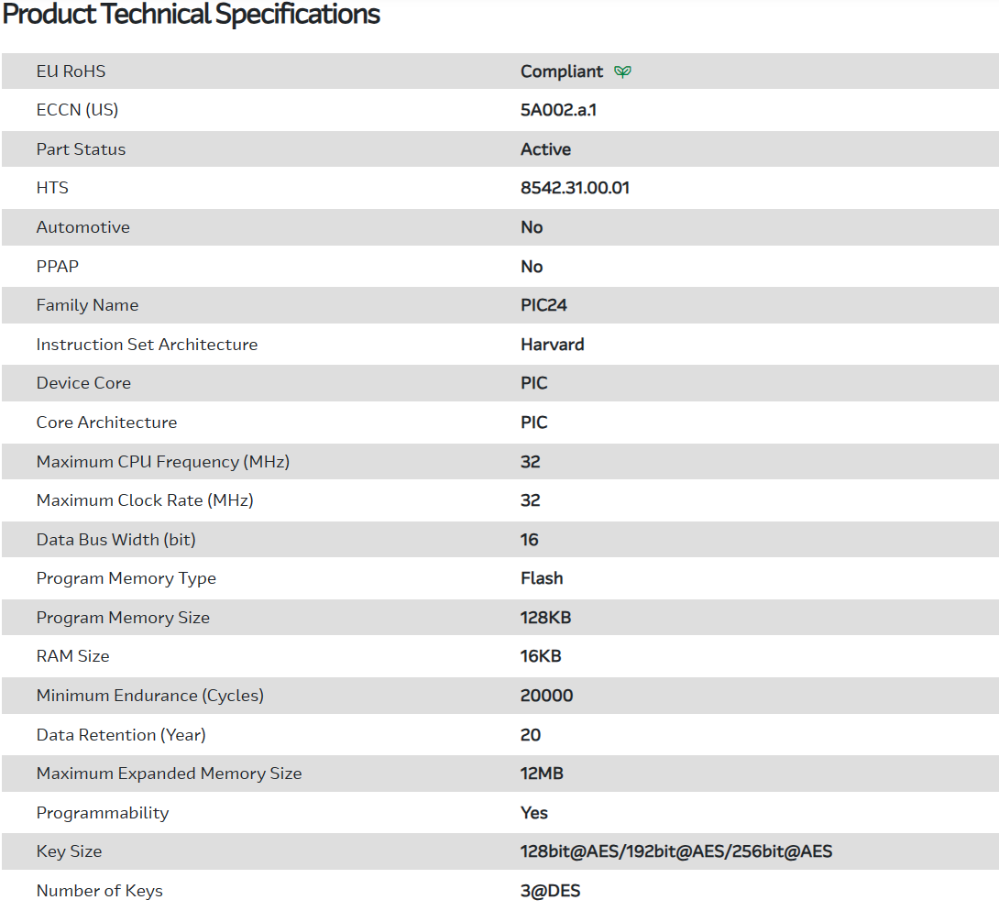The width and height of the screenshot is (999, 911).
Task: Click the 12MB expanded memory value
Action: pyautogui.click(x=542, y=774)
